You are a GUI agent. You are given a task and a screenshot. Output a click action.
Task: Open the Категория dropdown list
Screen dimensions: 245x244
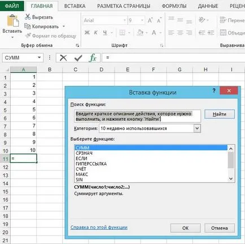point(197,128)
